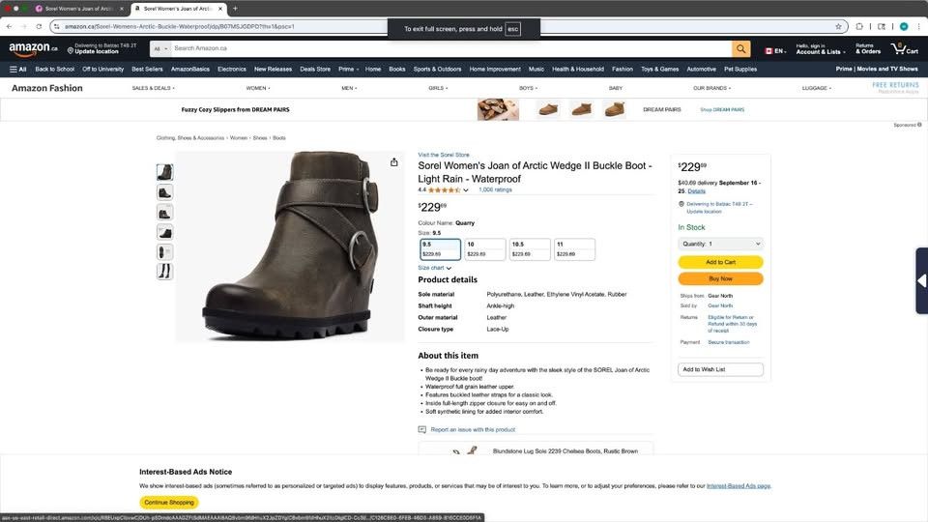Screen dimensions: 928x522
Task: Focus the Search Amazon.ca input field
Action: click(x=451, y=48)
